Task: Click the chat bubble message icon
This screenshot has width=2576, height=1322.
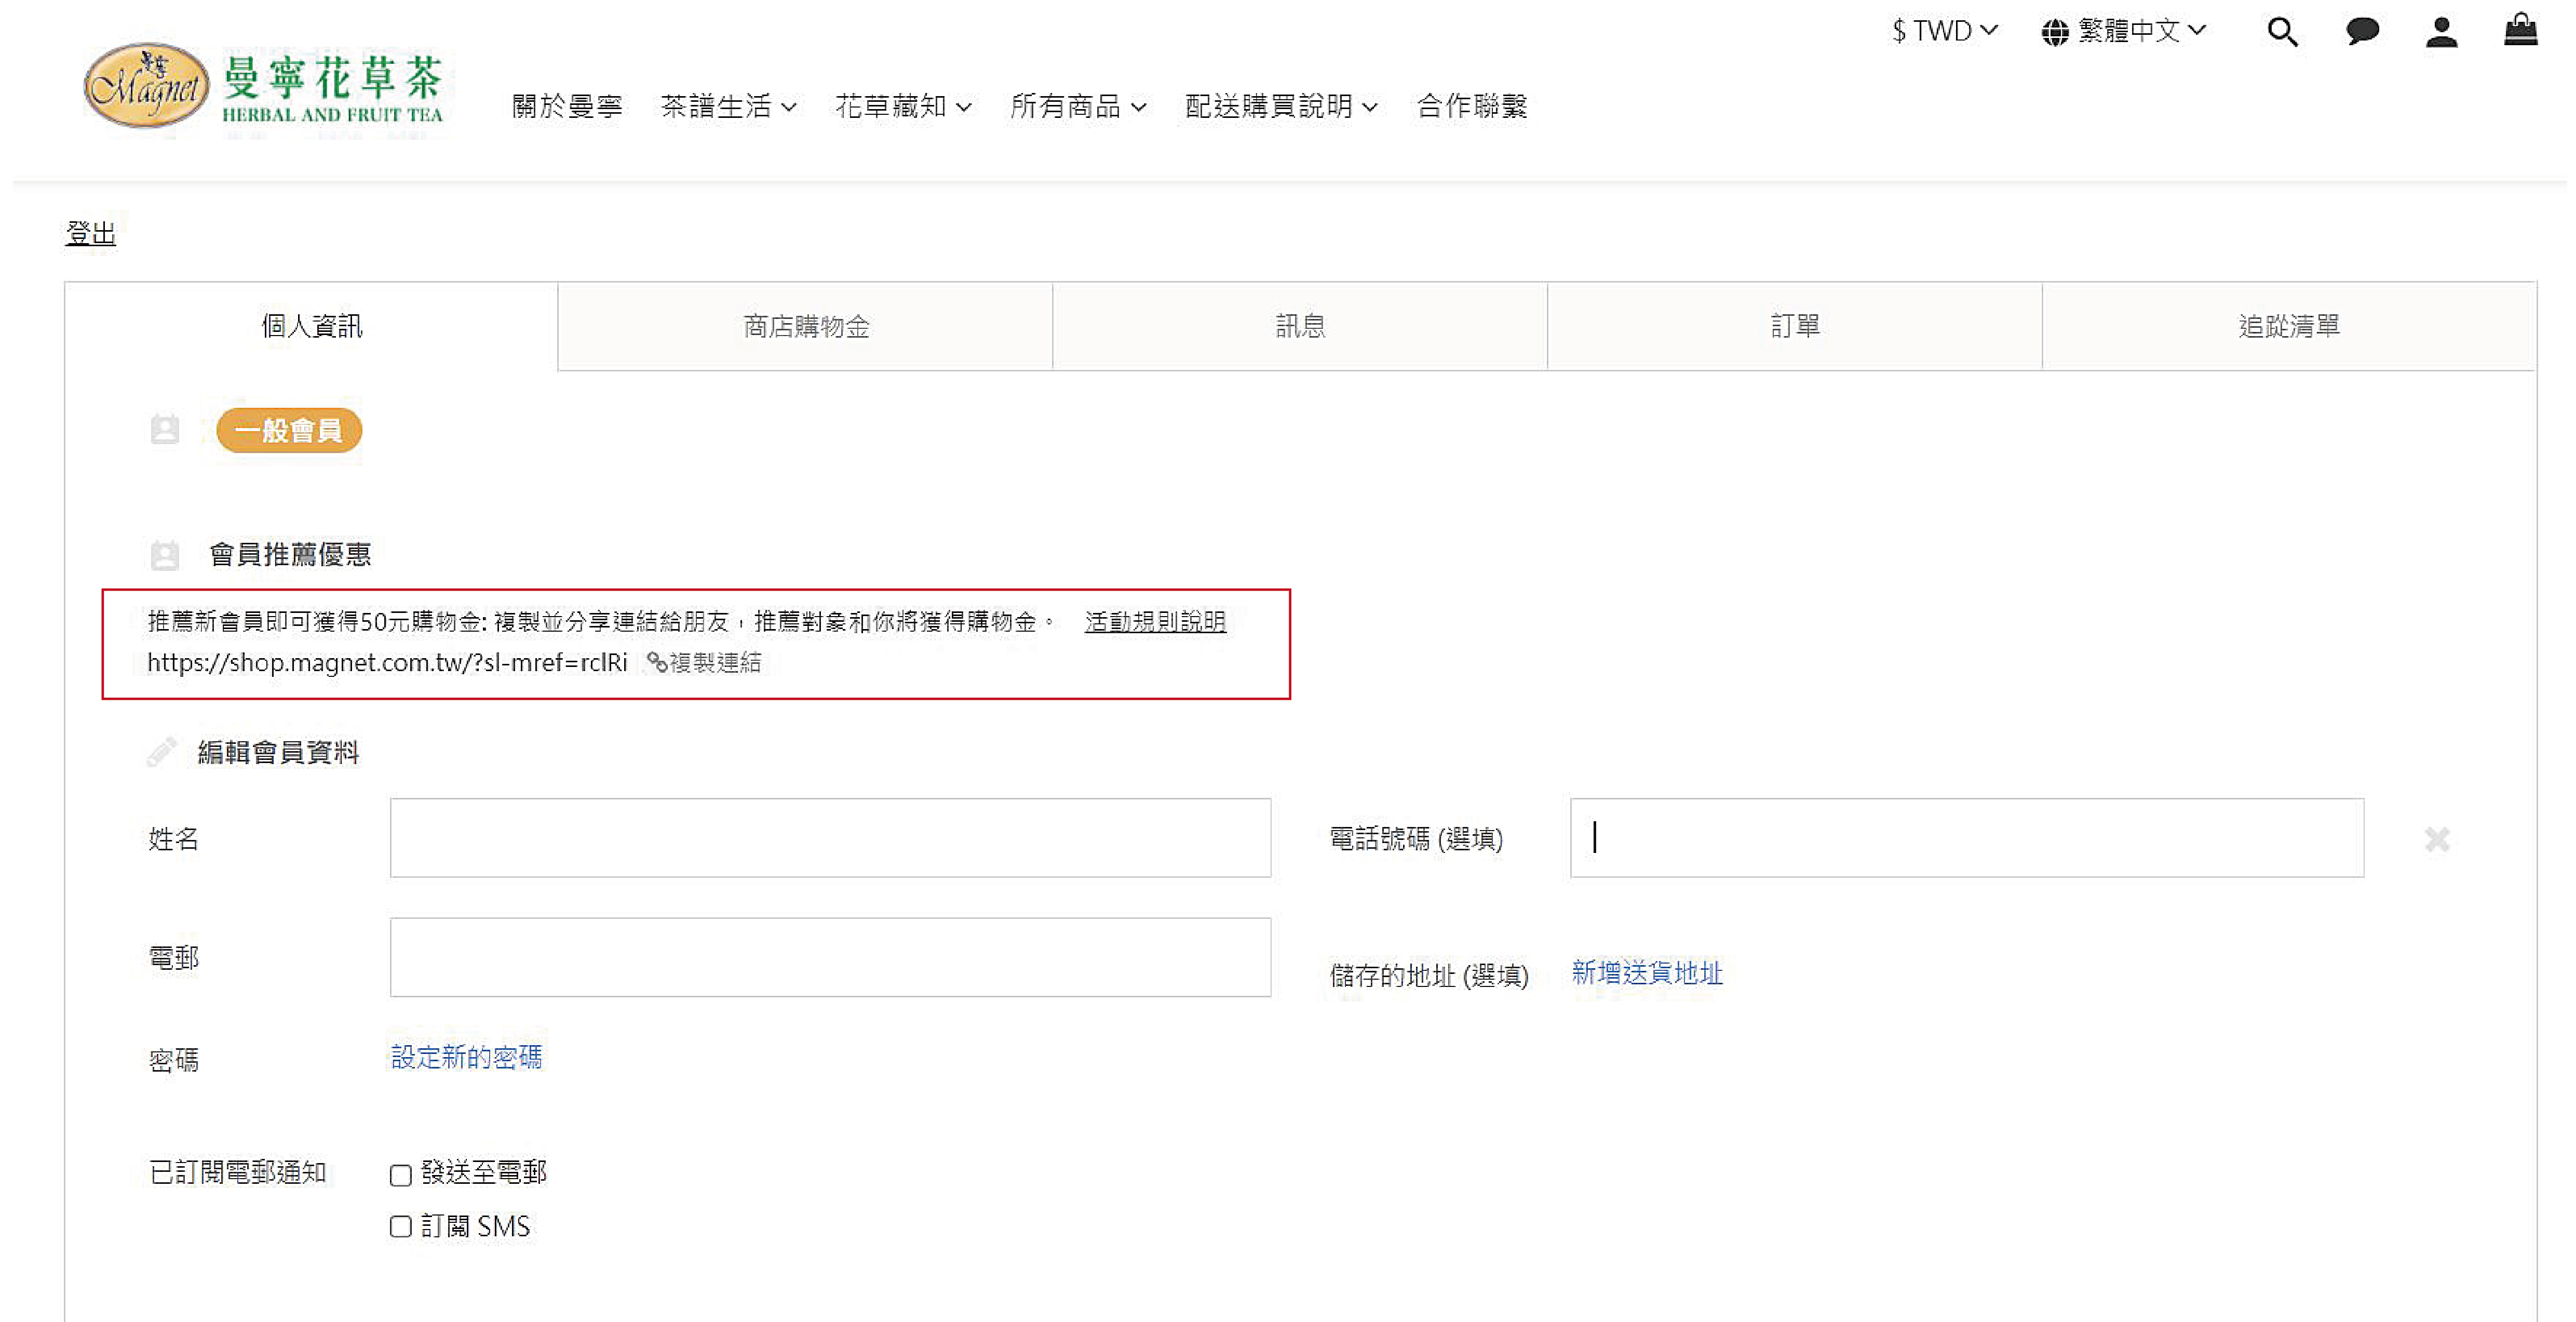Action: 2361,32
